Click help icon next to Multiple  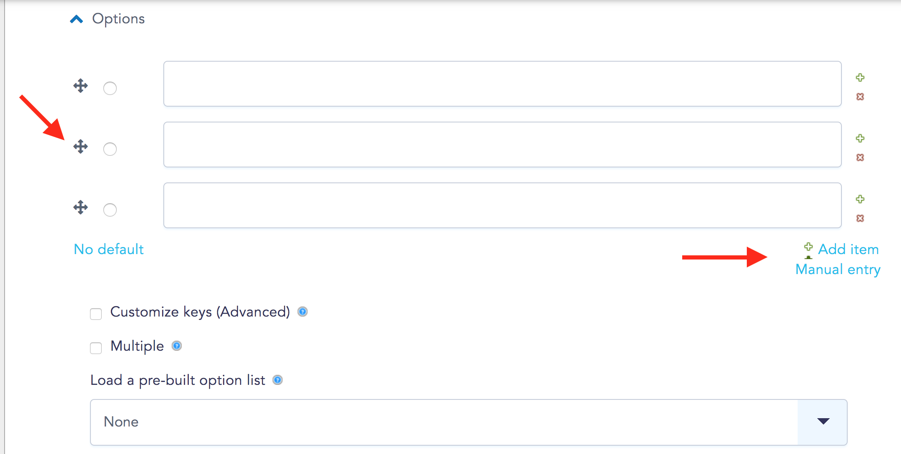point(177,346)
